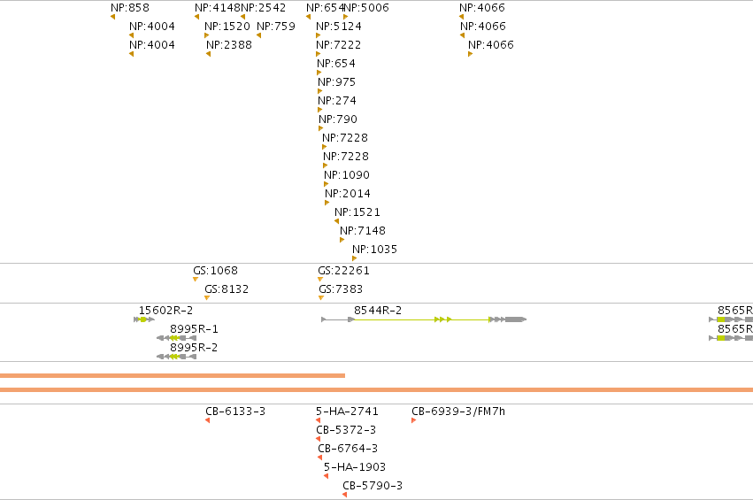
Task: Click the 8995R-1 label
Action: click(x=194, y=329)
